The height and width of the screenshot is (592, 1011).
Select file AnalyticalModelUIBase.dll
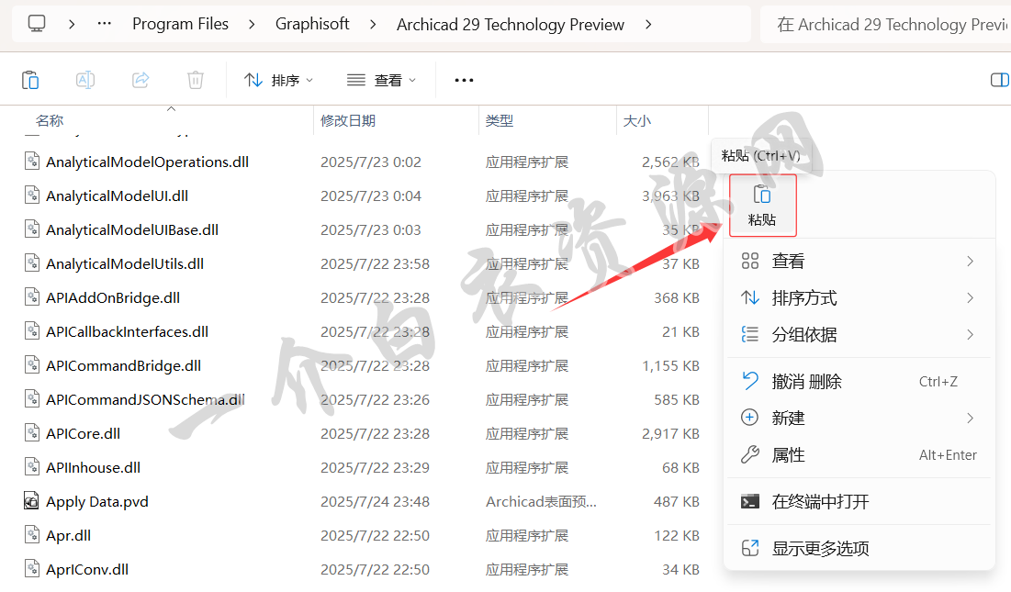click(132, 230)
